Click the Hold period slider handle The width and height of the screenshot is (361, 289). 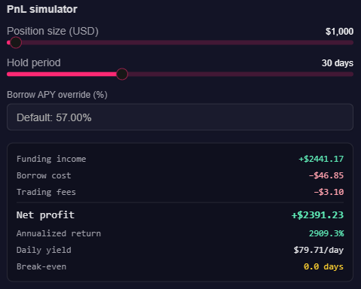tap(122, 74)
